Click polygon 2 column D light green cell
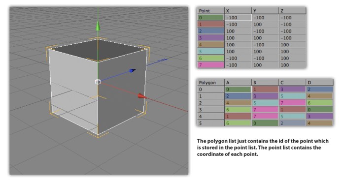345x183 pixels. pos(320,103)
